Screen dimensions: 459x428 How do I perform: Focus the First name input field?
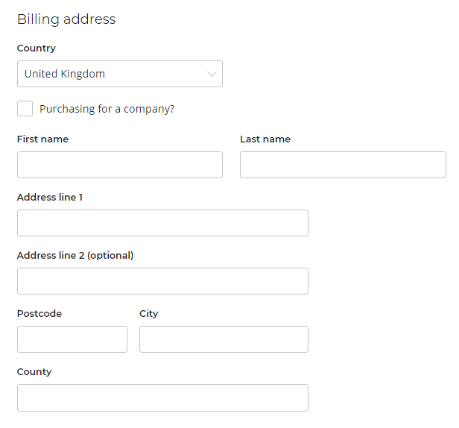point(119,165)
